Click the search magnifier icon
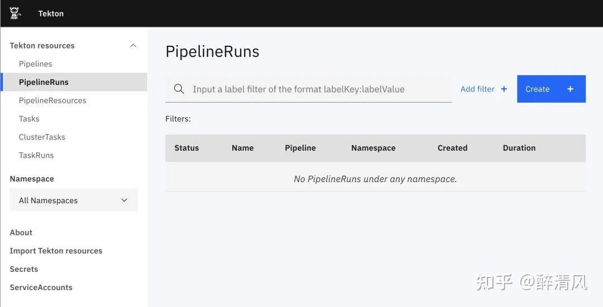 179,89
